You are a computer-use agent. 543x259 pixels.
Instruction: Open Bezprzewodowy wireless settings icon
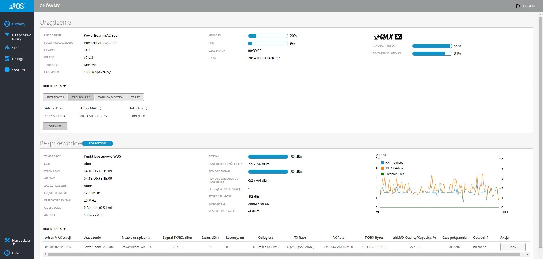coord(7,35)
